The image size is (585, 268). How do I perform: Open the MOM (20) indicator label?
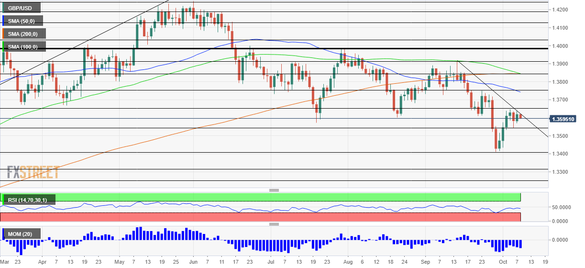click(x=21, y=234)
